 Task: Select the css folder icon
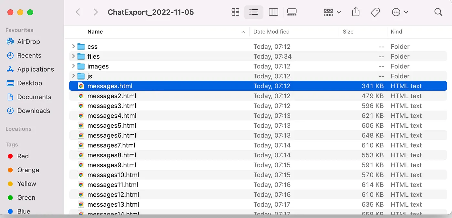pos(81,46)
